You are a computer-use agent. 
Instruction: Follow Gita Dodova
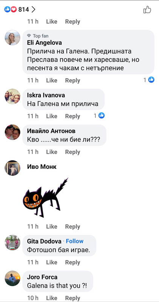click(x=74, y=241)
